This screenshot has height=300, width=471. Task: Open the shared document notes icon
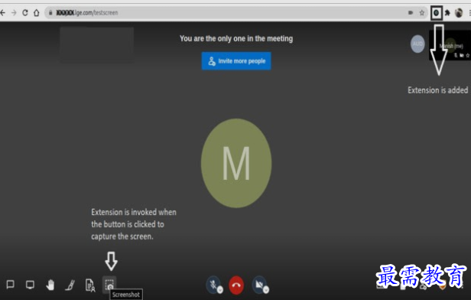(x=90, y=285)
